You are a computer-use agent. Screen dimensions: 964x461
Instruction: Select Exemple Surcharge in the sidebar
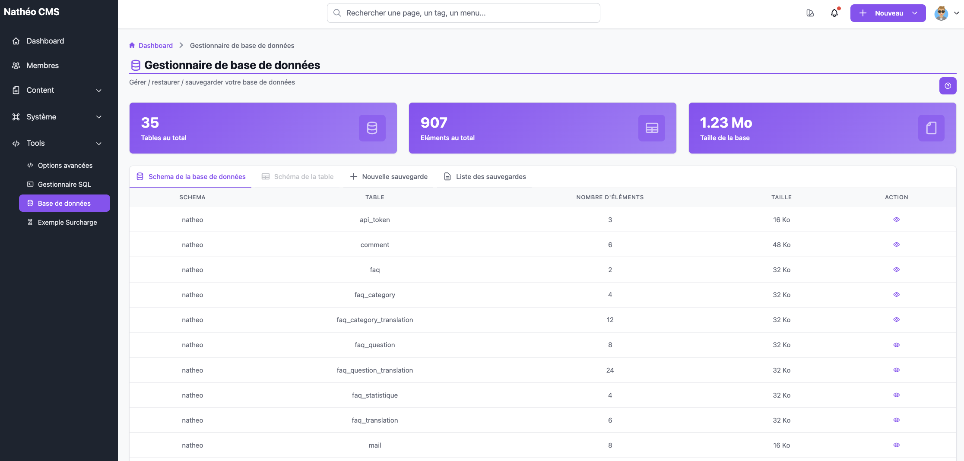click(x=67, y=222)
